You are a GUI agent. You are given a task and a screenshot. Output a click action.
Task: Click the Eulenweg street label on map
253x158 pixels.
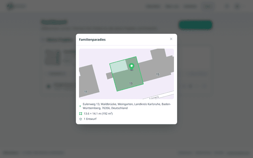pyautogui.click(x=154, y=98)
